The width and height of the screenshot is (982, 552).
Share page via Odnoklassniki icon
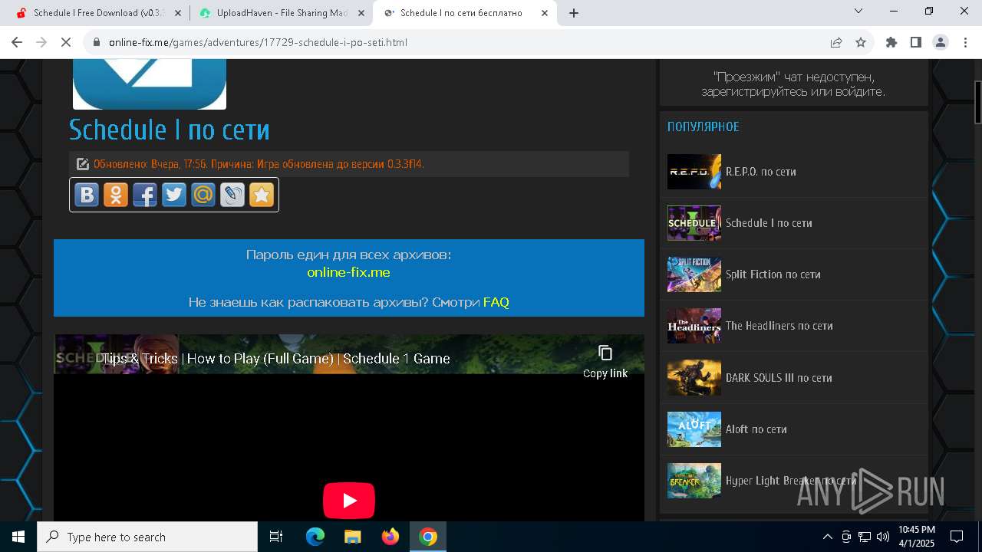[116, 195]
